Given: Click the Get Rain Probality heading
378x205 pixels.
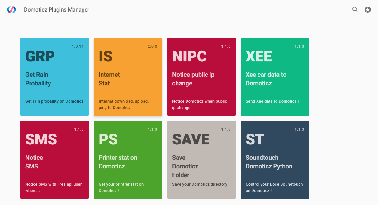Looking at the screenshot, I should tap(38, 79).
